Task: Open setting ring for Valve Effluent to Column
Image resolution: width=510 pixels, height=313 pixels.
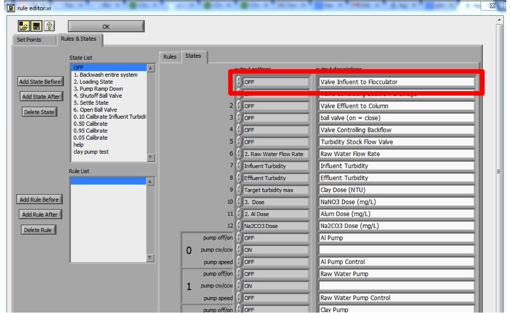Action: coord(276,107)
